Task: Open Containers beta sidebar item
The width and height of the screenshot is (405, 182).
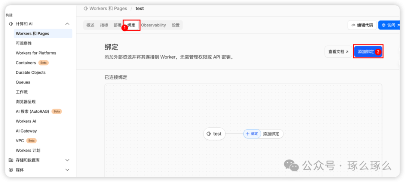Action: pos(26,63)
